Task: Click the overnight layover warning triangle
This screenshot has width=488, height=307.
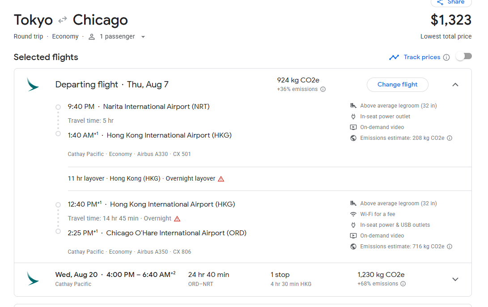Action: (x=221, y=179)
